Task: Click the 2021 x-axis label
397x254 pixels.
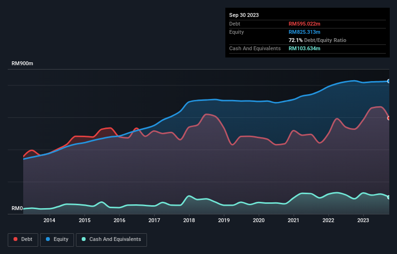Action: (x=294, y=220)
